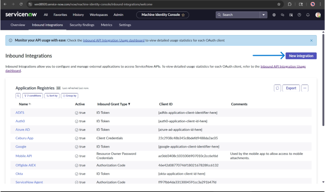Click the Client ID column header
325x192 pixels.
tap(166, 104)
